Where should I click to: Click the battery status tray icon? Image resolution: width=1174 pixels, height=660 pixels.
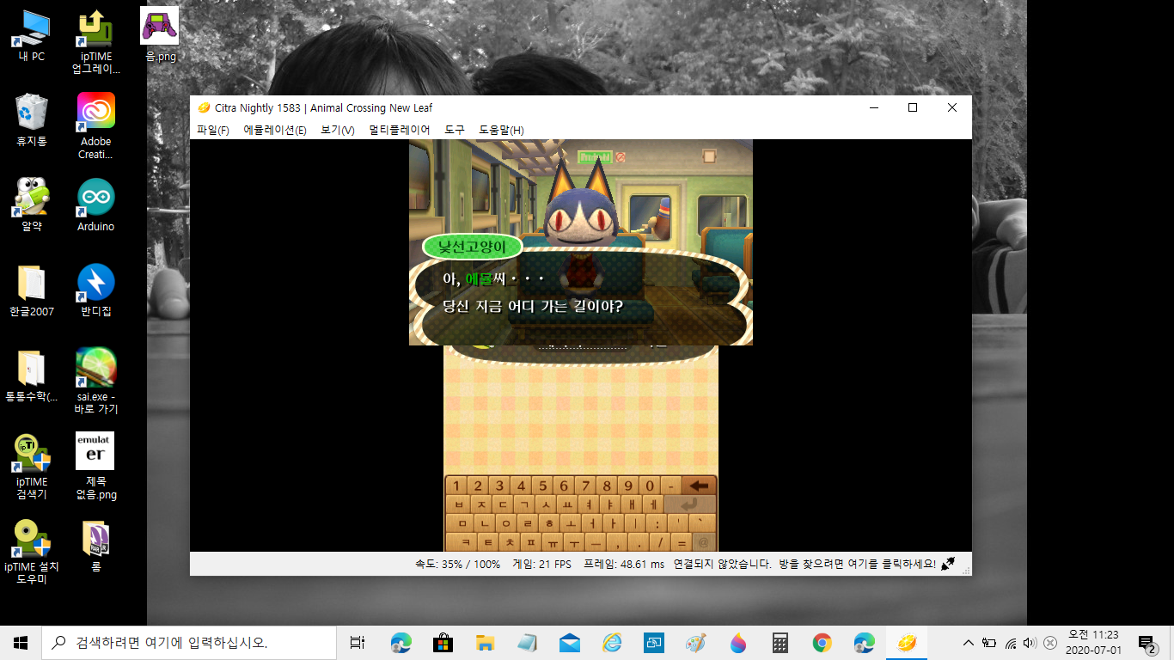point(989,643)
